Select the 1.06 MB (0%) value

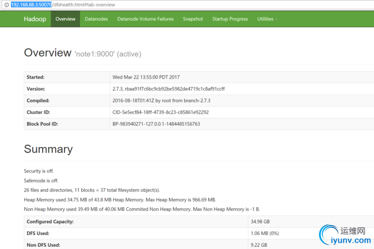point(265,234)
